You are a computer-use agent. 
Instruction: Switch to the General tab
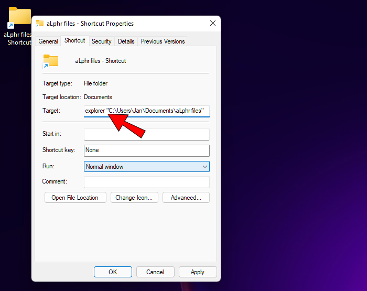(x=48, y=41)
